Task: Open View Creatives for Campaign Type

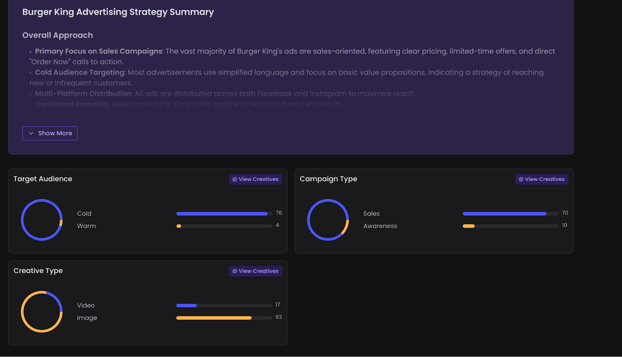Action: coord(541,179)
